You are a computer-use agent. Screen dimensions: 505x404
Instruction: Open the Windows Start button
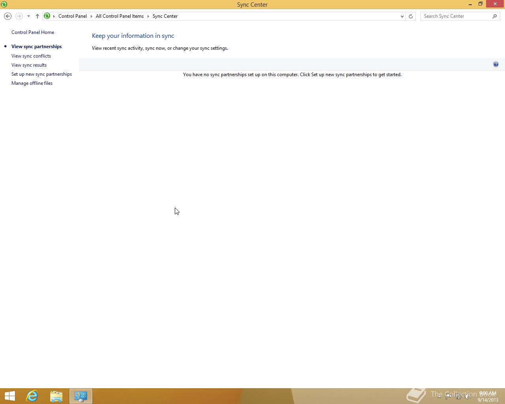pos(10,396)
